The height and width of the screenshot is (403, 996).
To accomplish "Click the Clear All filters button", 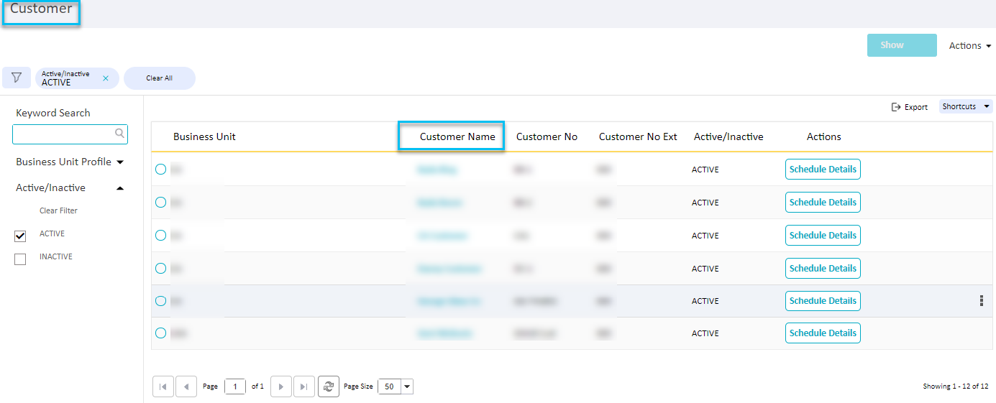I will coord(159,78).
